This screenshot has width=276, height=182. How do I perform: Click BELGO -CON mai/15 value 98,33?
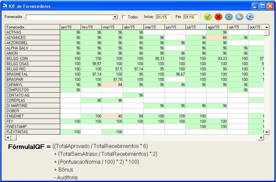tap(154, 59)
